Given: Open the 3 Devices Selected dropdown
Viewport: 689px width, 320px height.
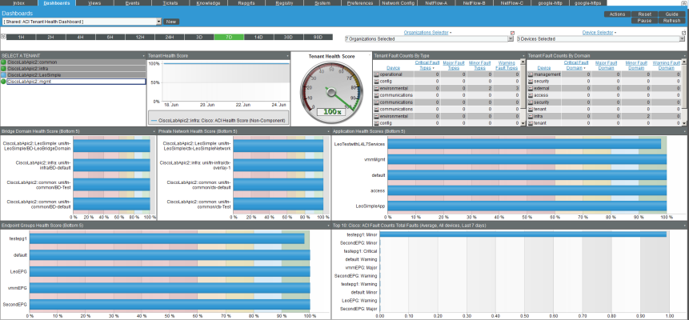Looking at the screenshot, I should tap(600, 39).
